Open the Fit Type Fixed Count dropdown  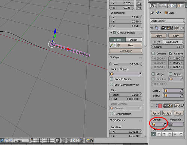coord(173,42)
